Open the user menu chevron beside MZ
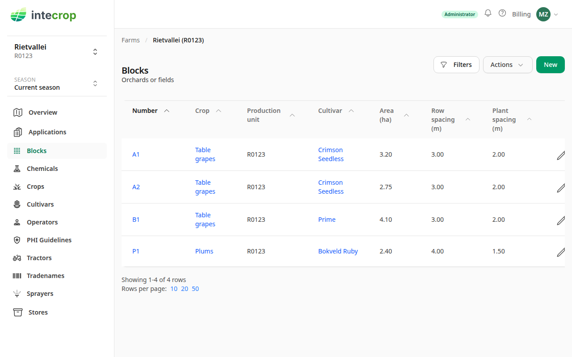Viewport: 572px width, 357px height. point(556,14)
